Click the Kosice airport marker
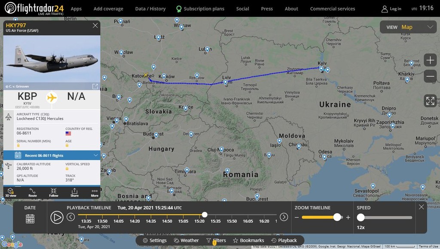Viewport: 440px width, 249px height. [x=186, y=109]
